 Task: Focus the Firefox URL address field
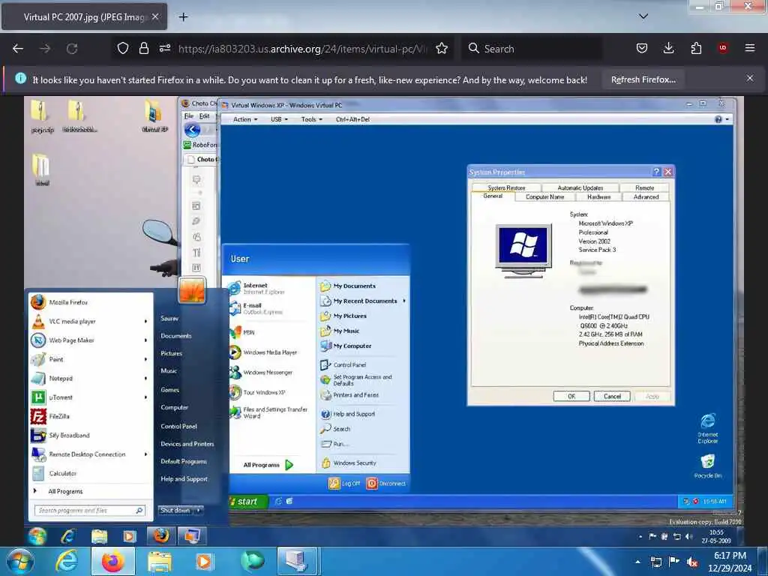tap(303, 49)
